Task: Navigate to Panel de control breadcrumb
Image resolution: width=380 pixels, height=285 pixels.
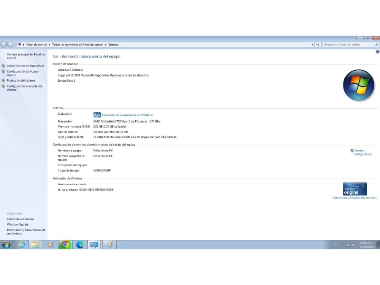Action: [37, 45]
